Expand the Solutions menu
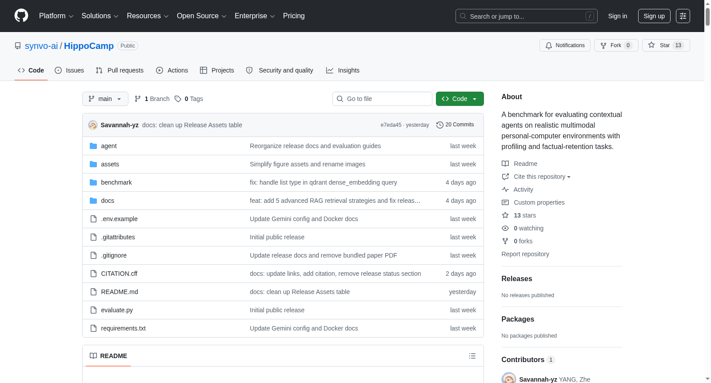The image size is (711, 383). (x=100, y=16)
